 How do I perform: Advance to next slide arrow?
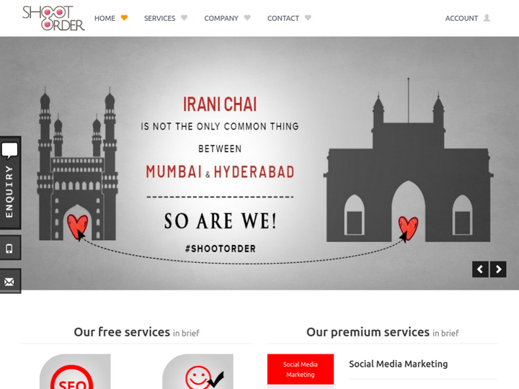[x=498, y=269]
